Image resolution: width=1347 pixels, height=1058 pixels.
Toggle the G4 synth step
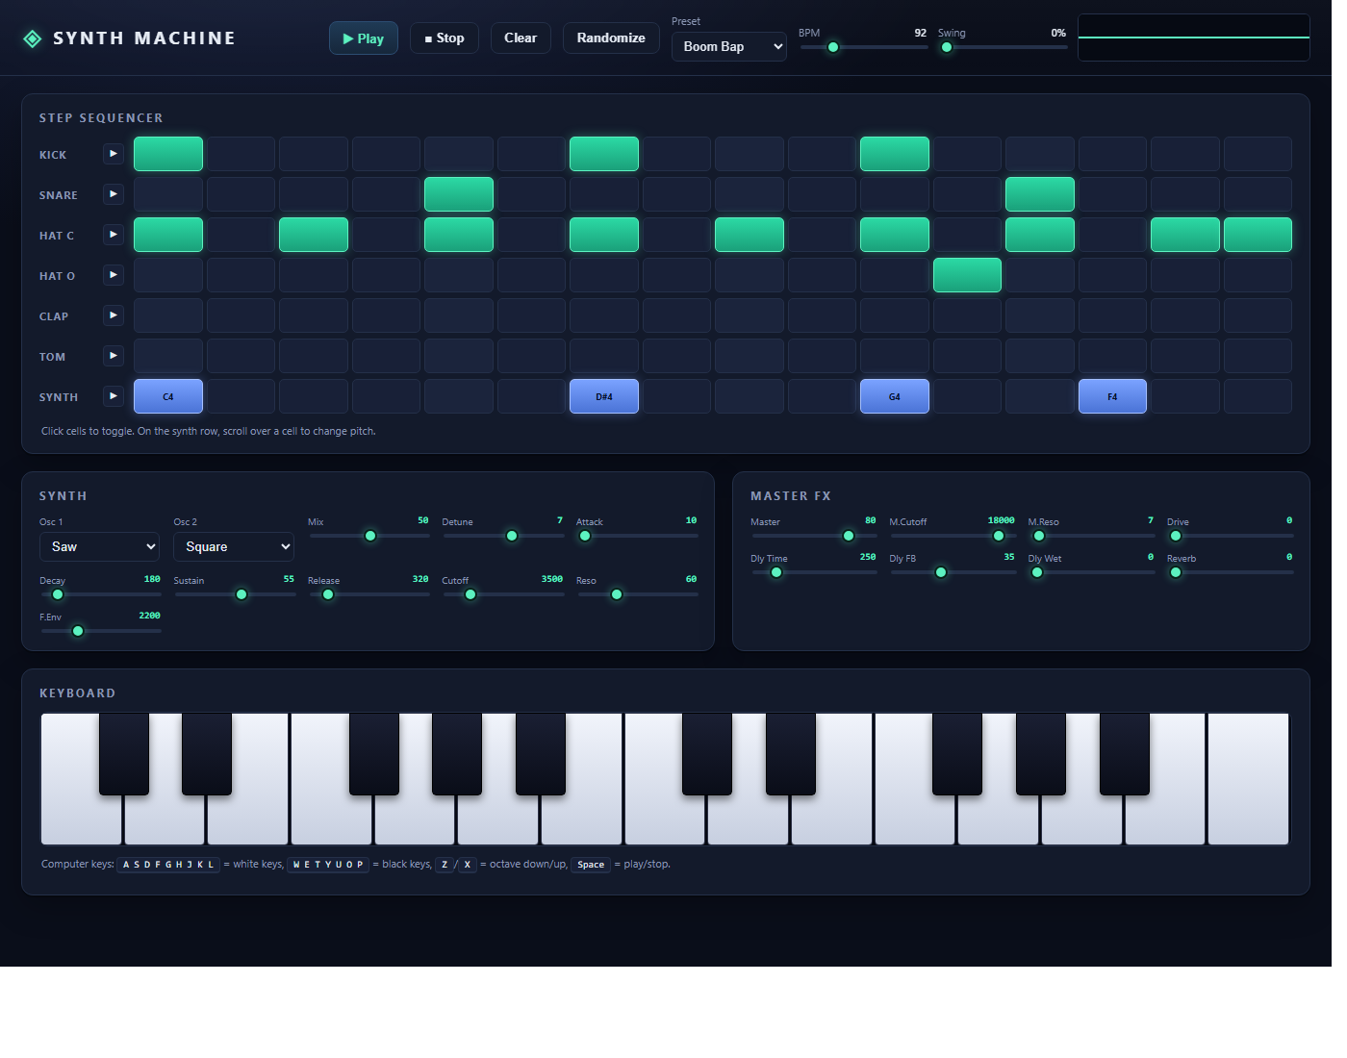tap(895, 396)
